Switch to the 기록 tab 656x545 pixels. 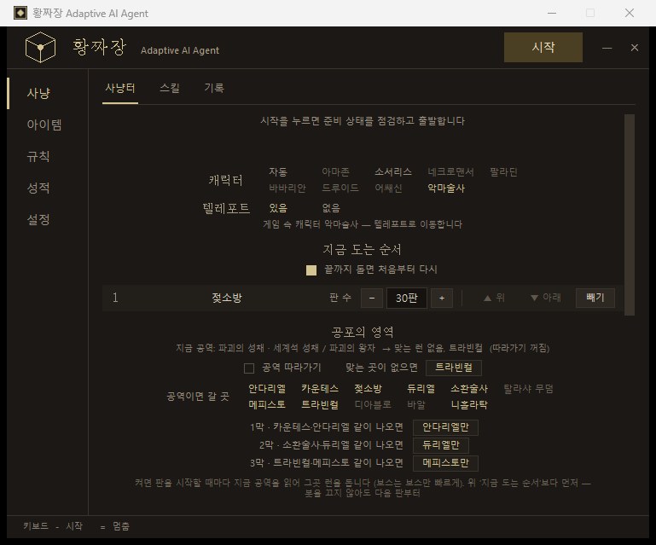click(x=214, y=88)
